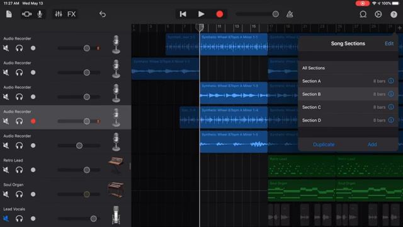This screenshot has height=227, width=403.
Task: Show info for Section D
Action: pos(391,120)
